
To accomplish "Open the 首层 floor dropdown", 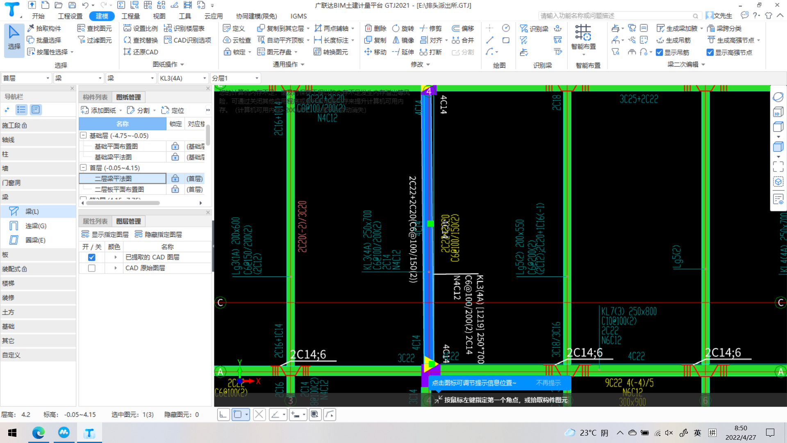I will 26,78.
